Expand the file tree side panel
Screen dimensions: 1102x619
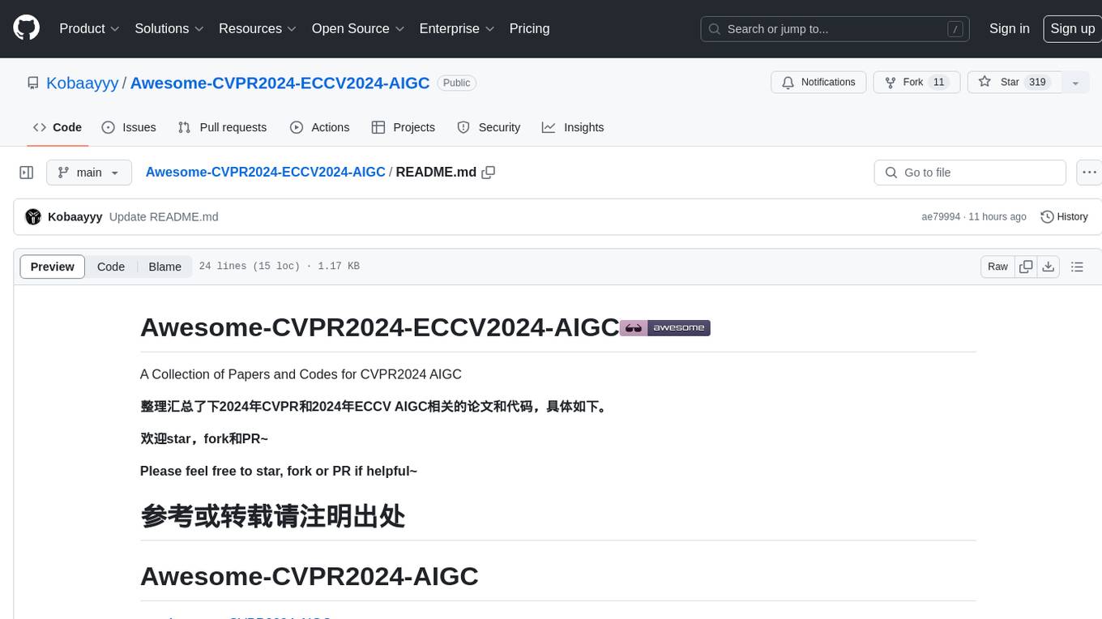point(27,173)
